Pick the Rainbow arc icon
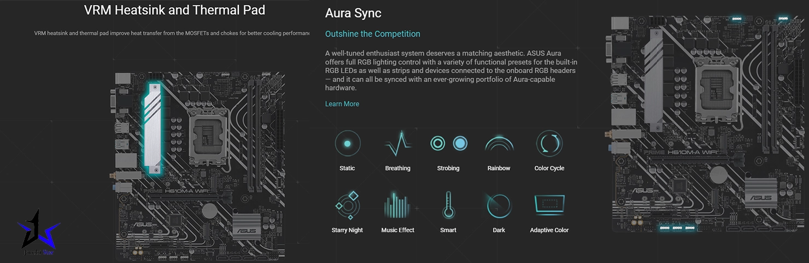 pyautogui.click(x=499, y=144)
